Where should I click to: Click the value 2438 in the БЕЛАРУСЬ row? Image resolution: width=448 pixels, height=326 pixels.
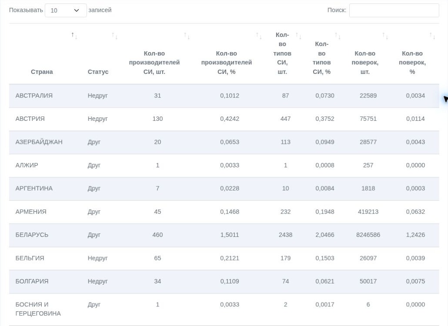click(x=285, y=235)
